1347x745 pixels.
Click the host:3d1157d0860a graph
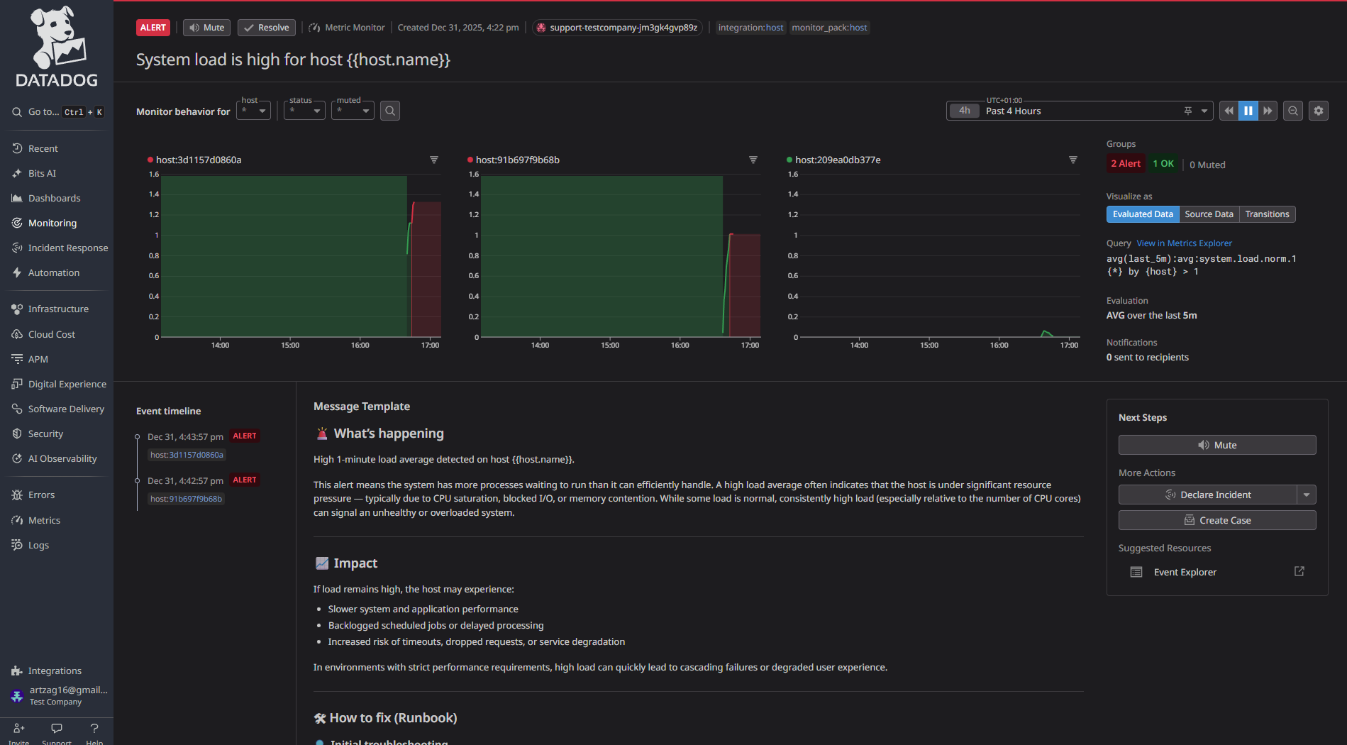click(301, 256)
